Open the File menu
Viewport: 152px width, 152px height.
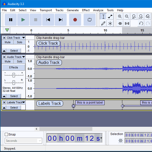pos(4,10)
